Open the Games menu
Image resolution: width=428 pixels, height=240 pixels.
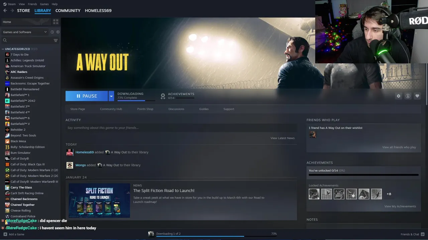click(x=44, y=4)
